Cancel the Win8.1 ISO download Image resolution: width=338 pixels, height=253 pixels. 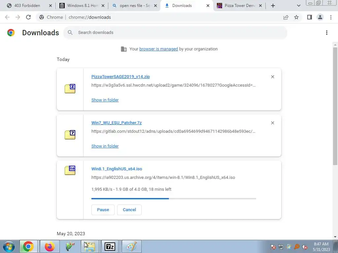point(129,210)
